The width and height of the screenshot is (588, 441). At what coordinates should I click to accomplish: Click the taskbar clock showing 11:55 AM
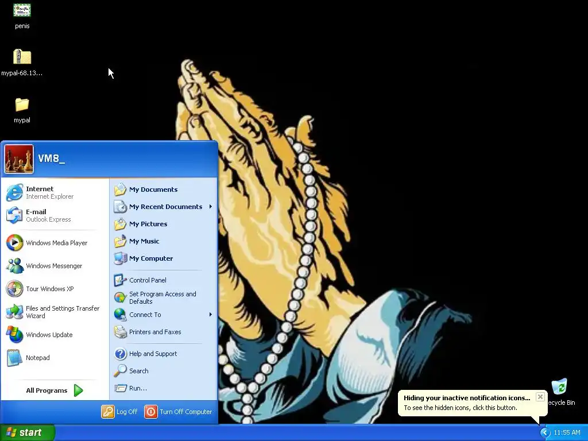pyautogui.click(x=567, y=433)
